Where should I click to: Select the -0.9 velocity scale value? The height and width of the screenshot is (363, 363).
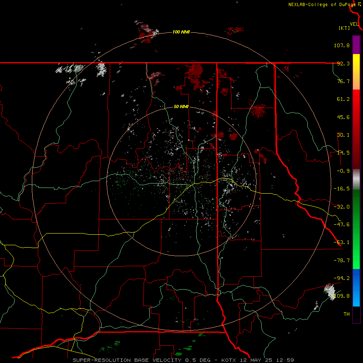tap(343, 171)
